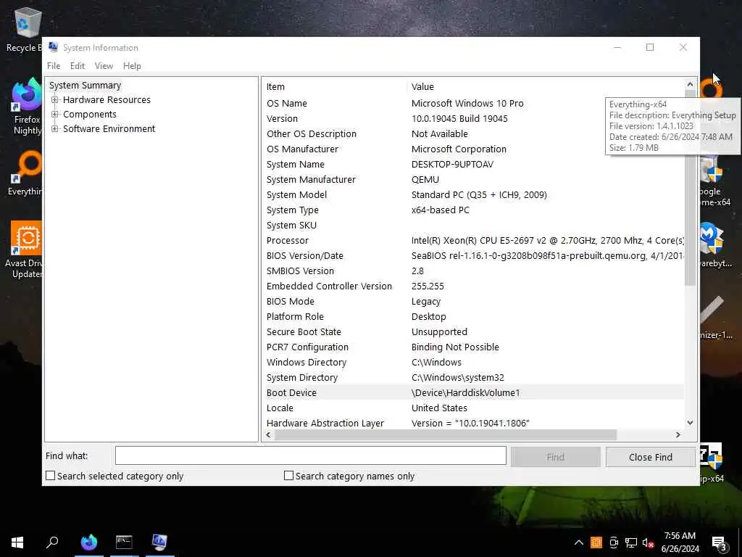Open the notification center icon

point(718,543)
